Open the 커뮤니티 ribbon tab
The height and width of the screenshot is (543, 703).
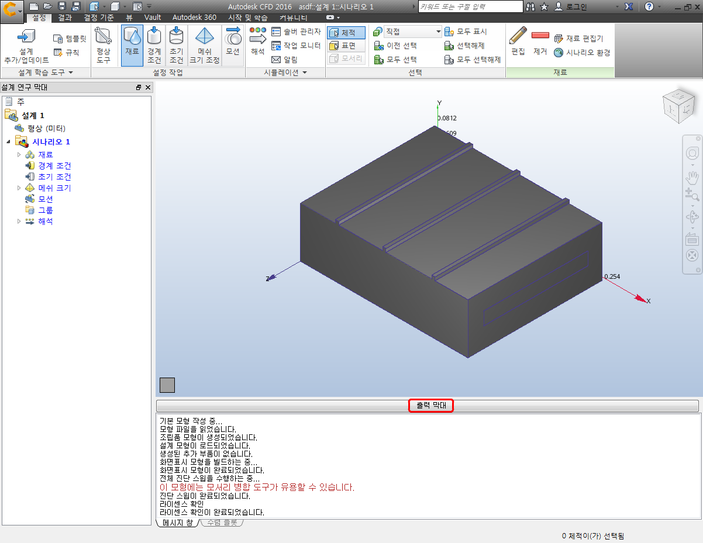pos(294,18)
